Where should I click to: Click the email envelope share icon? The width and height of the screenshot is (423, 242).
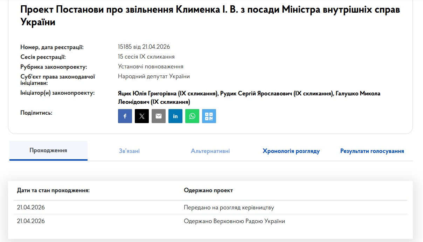click(159, 116)
